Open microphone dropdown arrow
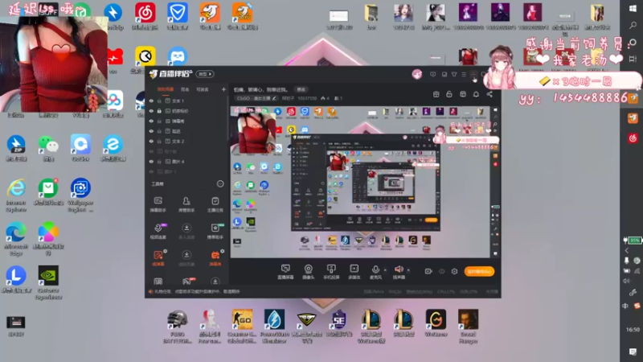 coord(385,270)
